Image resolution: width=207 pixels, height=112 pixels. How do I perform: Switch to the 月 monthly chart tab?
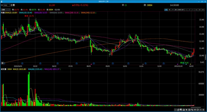173,10
